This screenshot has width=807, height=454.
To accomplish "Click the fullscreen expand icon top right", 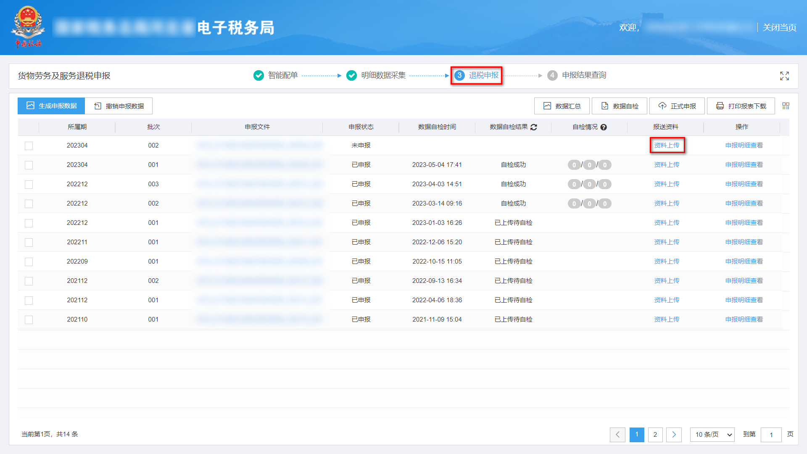I will tap(784, 76).
